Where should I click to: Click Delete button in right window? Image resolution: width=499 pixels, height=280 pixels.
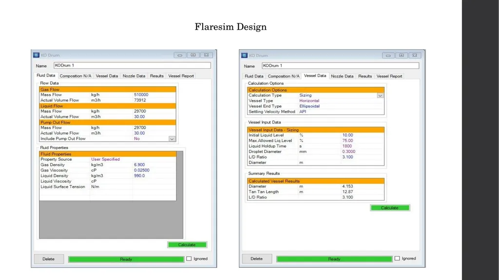257,259
